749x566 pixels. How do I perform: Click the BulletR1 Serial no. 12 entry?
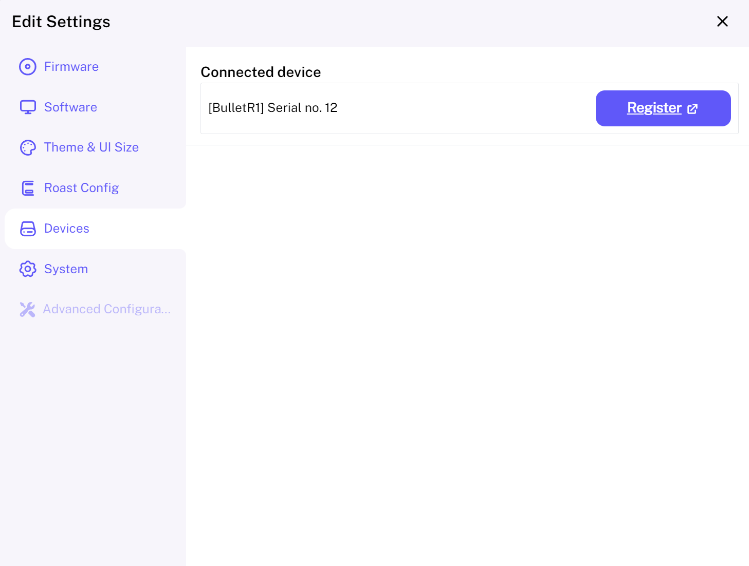(x=272, y=108)
